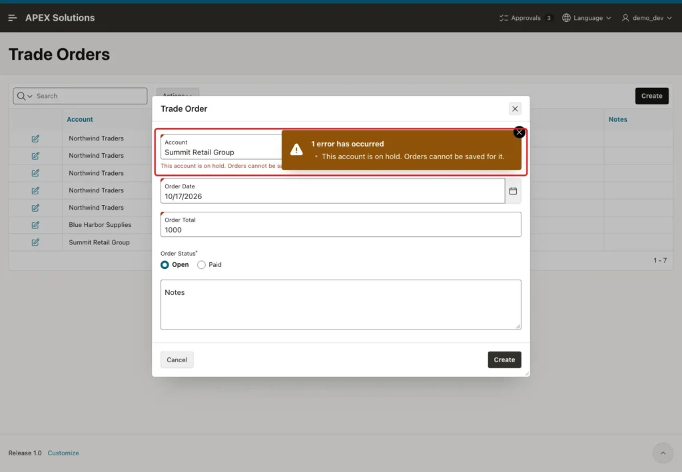Click the Approvals count badge 3
The image size is (682, 472).
549,18
